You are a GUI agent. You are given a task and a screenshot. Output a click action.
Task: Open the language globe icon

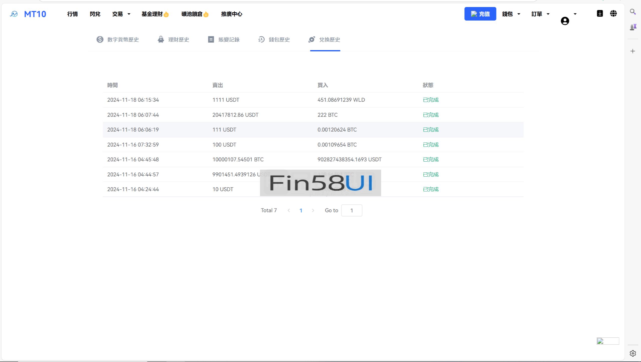(613, 14)
